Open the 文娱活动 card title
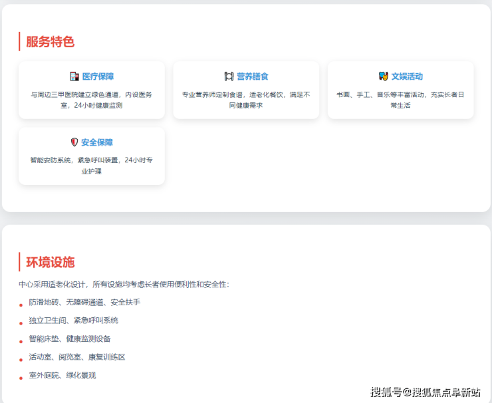Viewport: 492px width, 403px height. (x=407, y=76)
